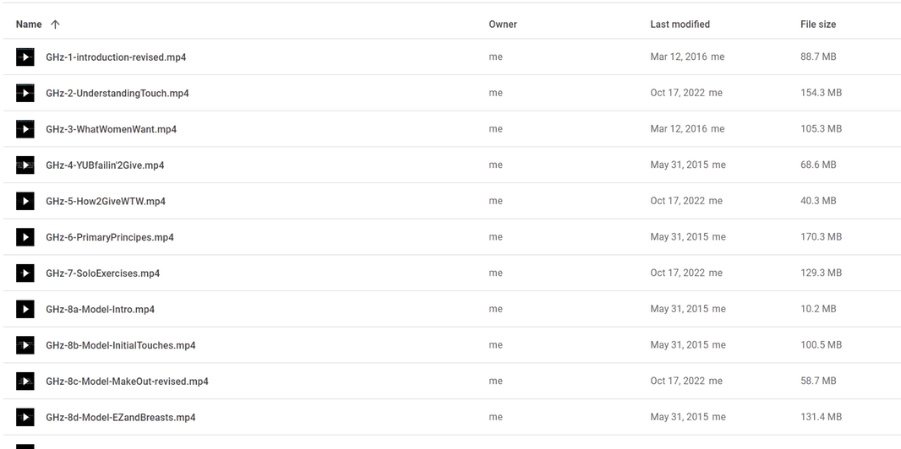The image size is (901, 449).
Task: Select video icon for GHz-8c-Model-MakeOut-revised.mp4
Action: (x=25, y=381)
